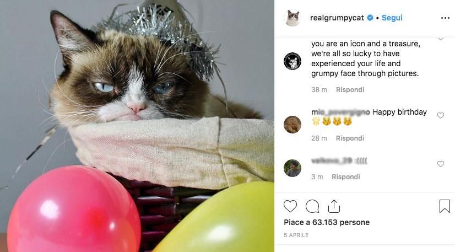Reply to the 3 m comment

[345, 176]
